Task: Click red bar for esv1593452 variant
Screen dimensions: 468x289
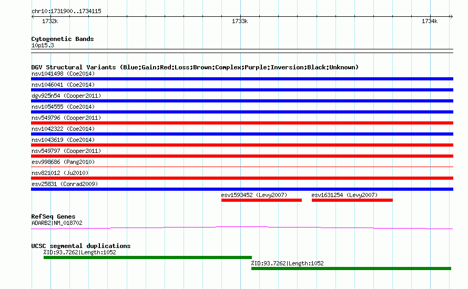Action: [261, 200]
